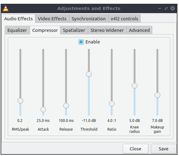The width and height of the screenshot is (179, 156).
Task: Open the Stereo Widener sub-tab
Action: (107, 30)
